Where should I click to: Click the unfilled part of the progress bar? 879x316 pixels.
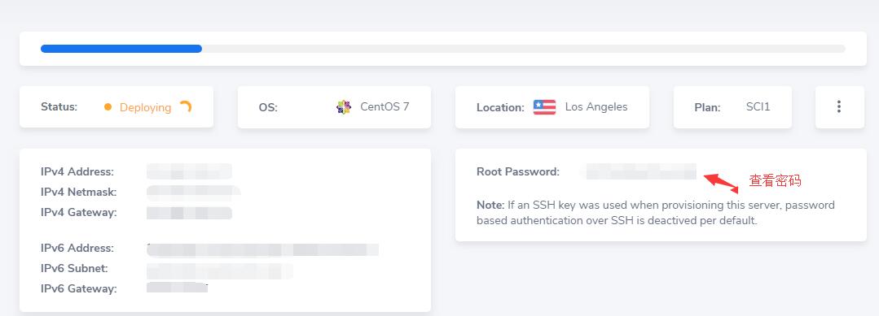pyautogui.click(x=524, y=49)
